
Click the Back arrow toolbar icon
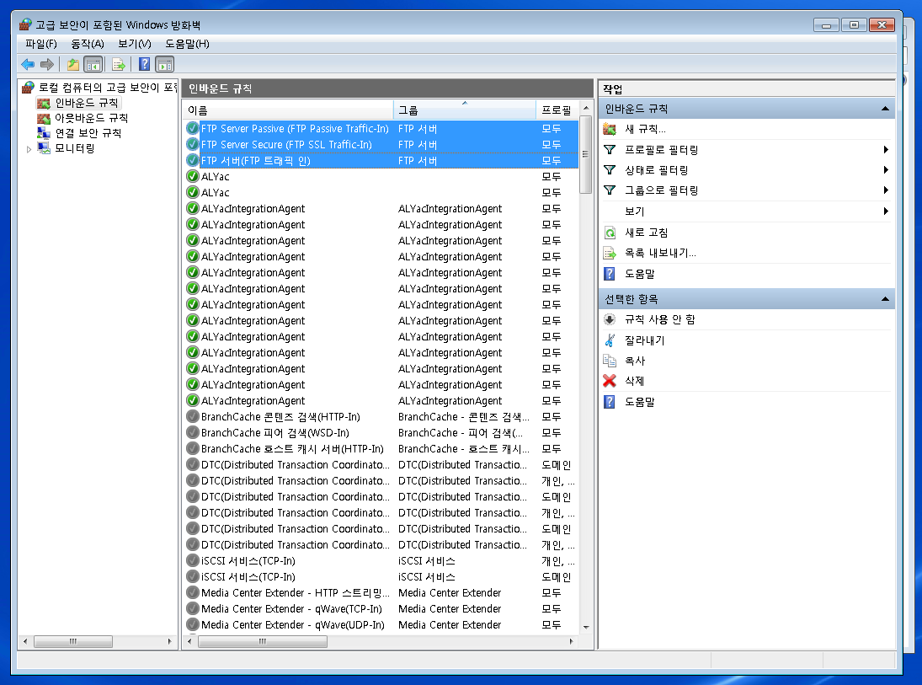(x=28, y=64)
